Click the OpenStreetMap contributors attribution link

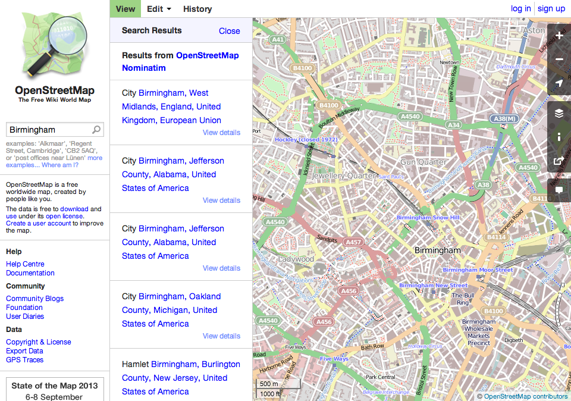[x=525, y=396]
